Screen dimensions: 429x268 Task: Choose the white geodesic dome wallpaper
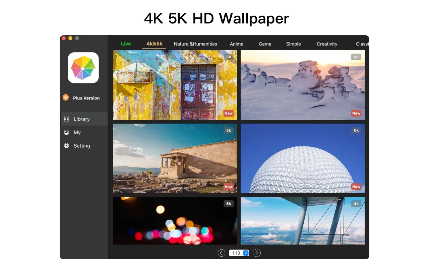coord(302,158)
